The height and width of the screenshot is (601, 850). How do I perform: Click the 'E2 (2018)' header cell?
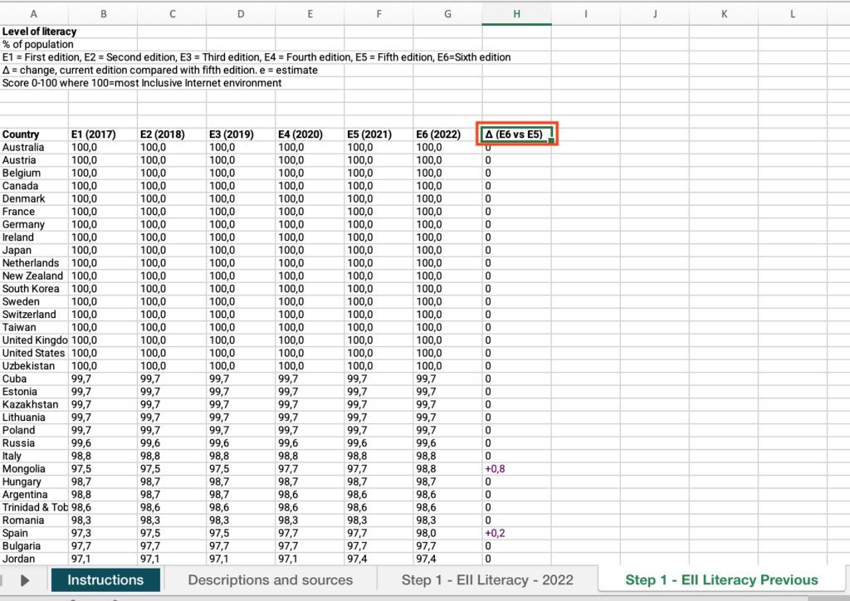[x=172, y=134]
